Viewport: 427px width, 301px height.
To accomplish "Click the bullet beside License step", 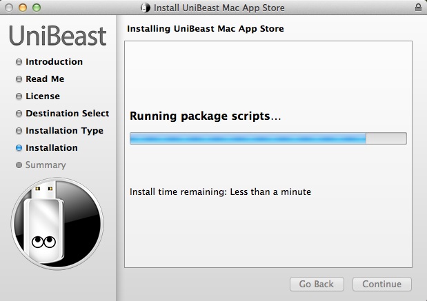I will (19, 96).
